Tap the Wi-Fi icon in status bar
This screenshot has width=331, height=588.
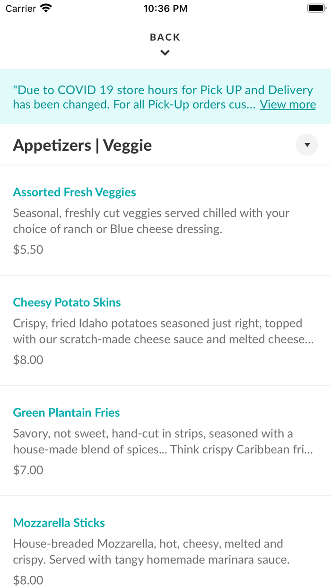click(44, 8)
